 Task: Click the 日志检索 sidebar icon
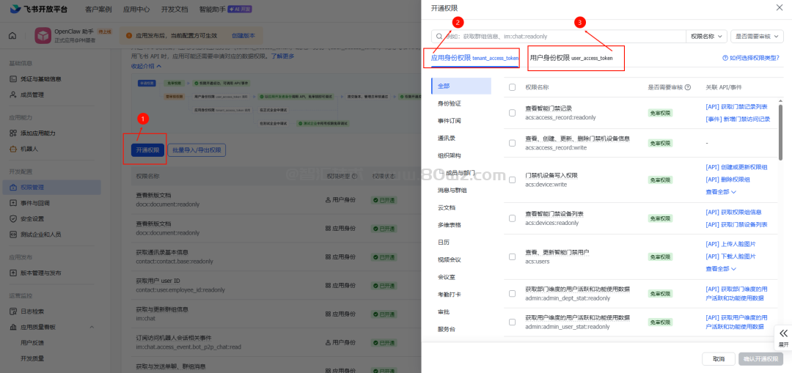click(13, 311)
